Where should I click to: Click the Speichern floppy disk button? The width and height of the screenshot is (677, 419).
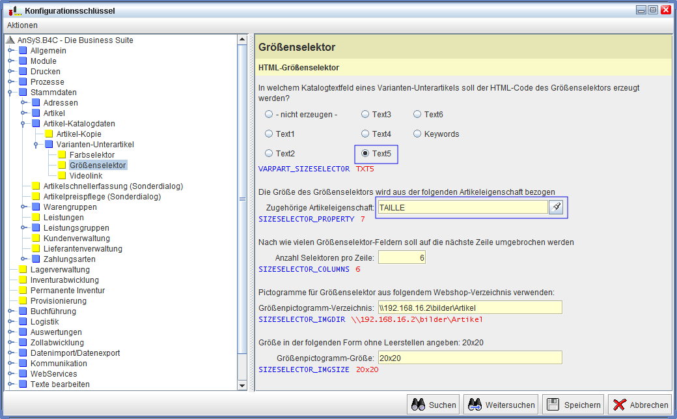coord(573,405)
